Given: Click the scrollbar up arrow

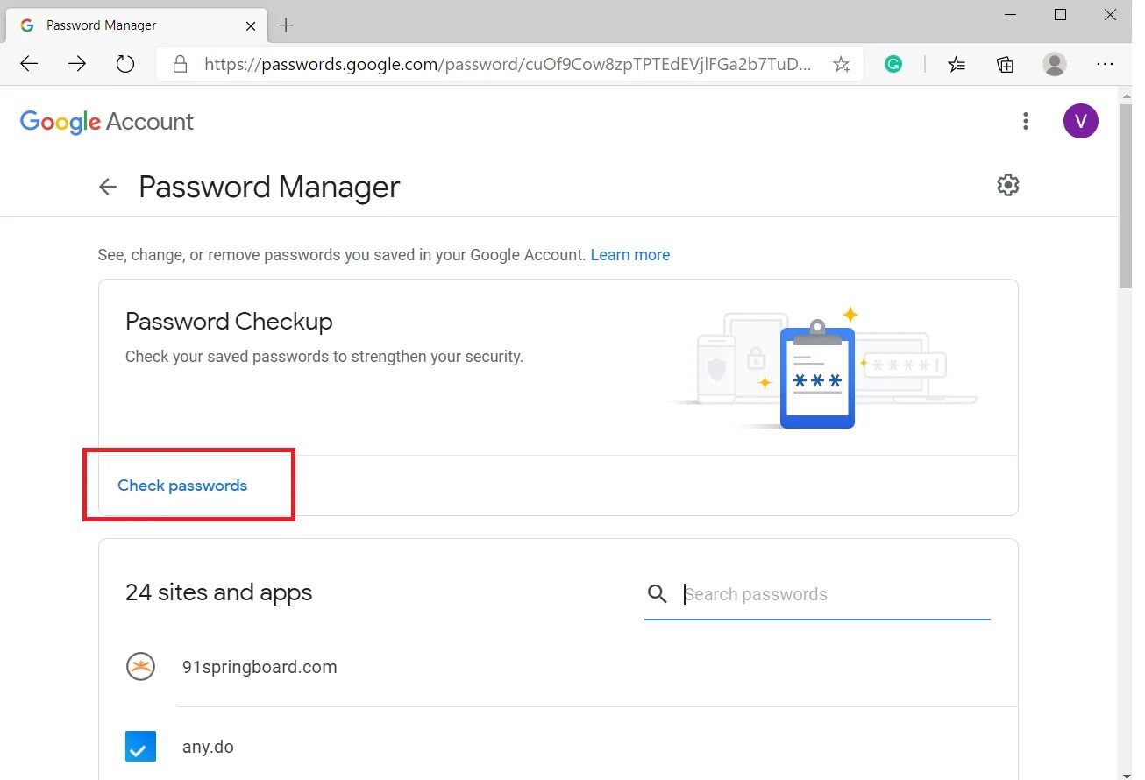Looking at the screenshot, I should coord(1126,95).
